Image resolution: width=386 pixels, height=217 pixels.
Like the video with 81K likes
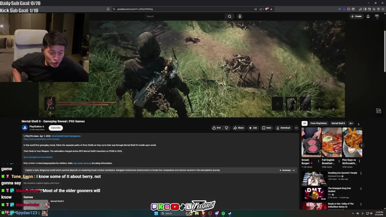click(217, 128)
